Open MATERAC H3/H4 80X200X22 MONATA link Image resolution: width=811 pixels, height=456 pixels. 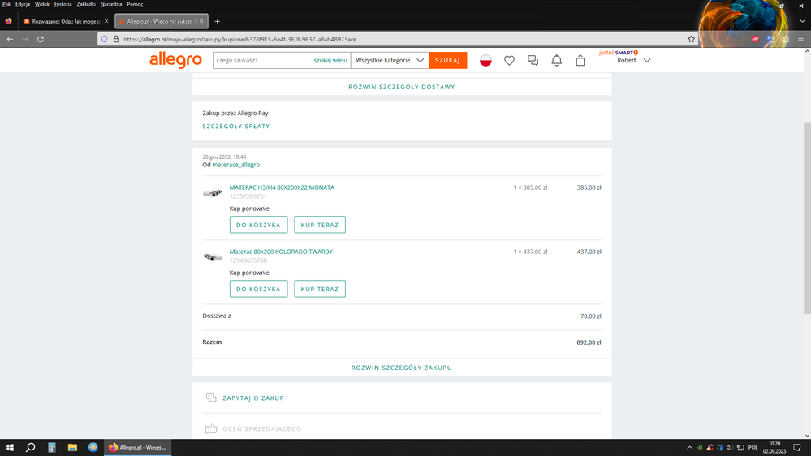pos(282,187)
